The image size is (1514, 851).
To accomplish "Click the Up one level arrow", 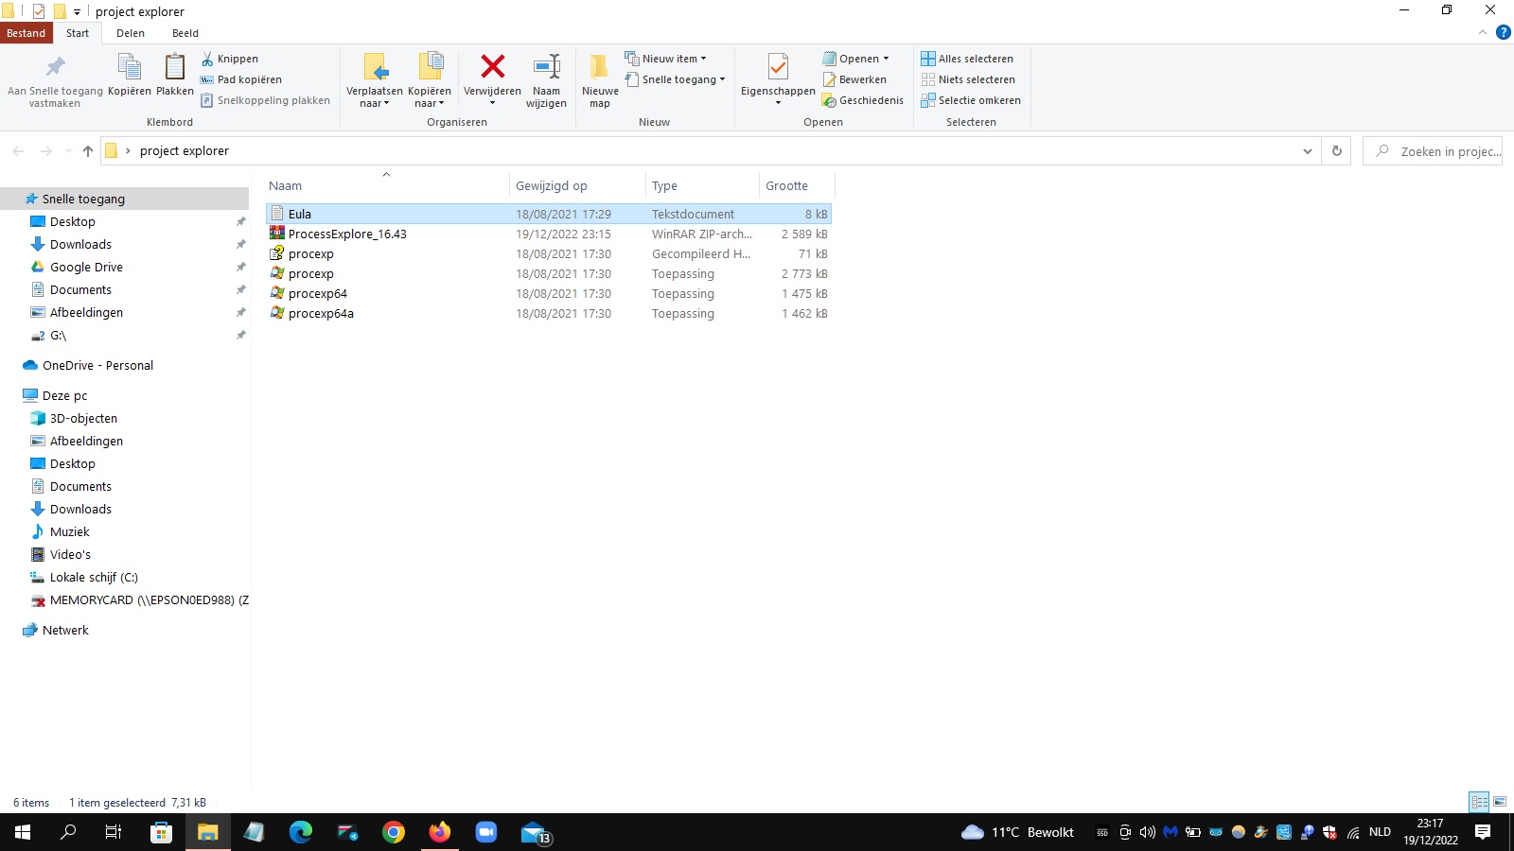I will point(88,150).
